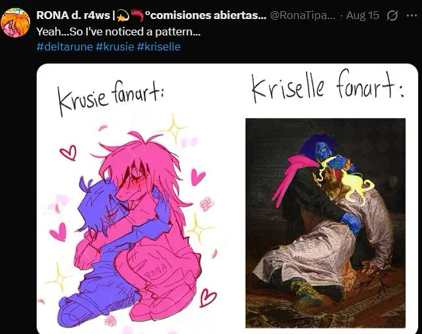The height and width of the screenshot is (334, 422).
Task: Click the outlined heart at the drawing's lower right
Action: [208, 297]
